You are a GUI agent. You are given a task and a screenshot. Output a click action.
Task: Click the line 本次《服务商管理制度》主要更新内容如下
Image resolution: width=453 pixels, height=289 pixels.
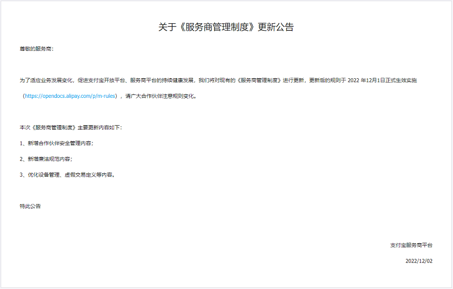(x=70, y=127)
